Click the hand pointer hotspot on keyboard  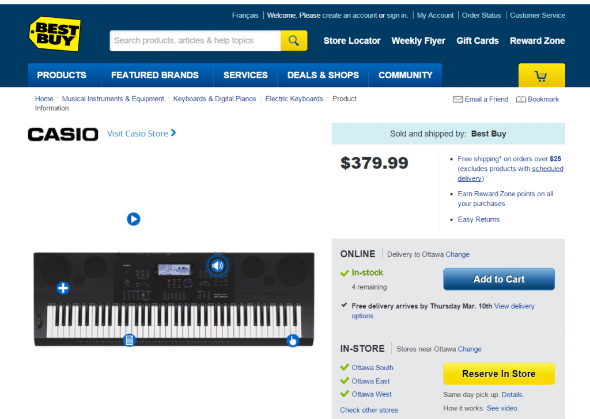coord(293,341)
